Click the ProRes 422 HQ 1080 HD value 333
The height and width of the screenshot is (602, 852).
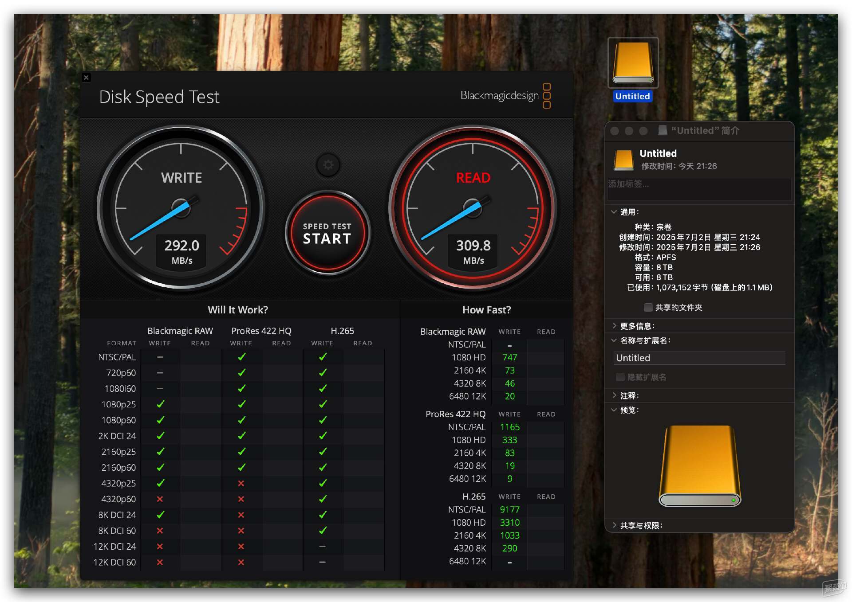pos(509,440)
